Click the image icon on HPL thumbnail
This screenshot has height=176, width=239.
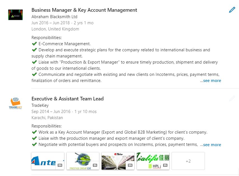(x=165, y=165)
